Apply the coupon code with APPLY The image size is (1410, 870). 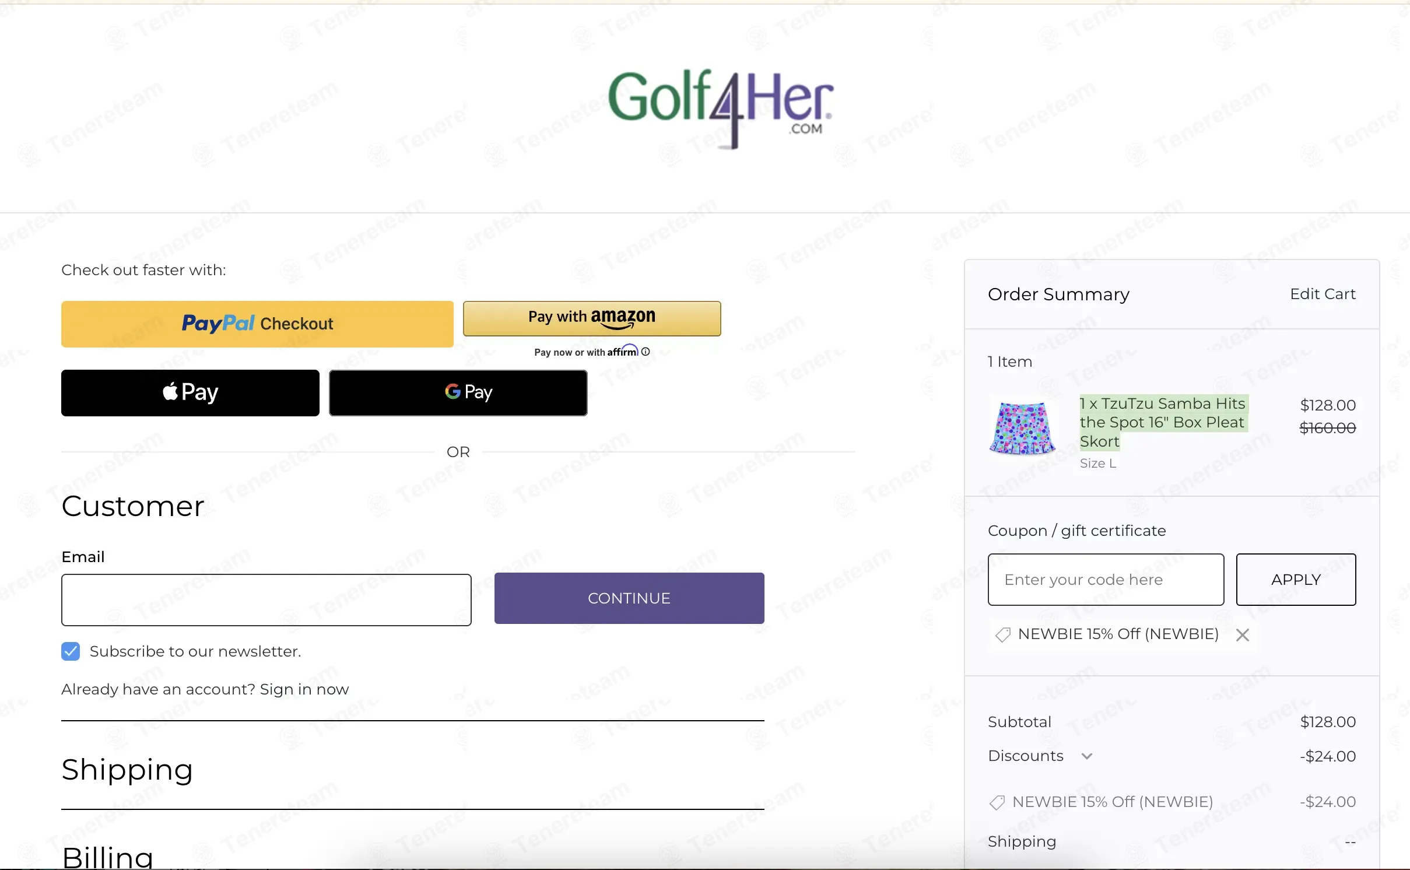coord(1296,580)
